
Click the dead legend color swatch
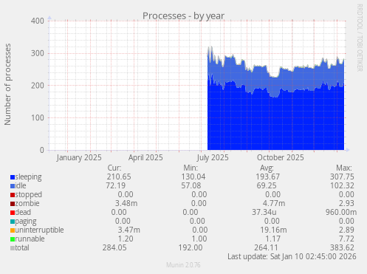tap(13, 213)
